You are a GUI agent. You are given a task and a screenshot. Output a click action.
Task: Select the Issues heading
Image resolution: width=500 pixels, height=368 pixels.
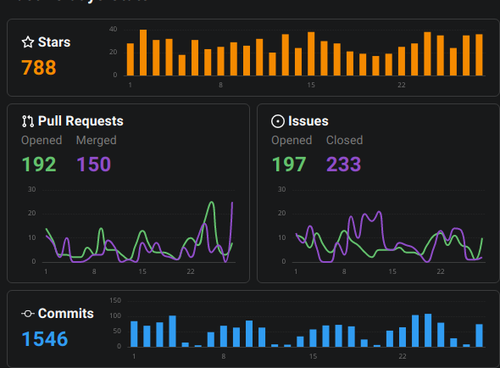pos(308,121)
